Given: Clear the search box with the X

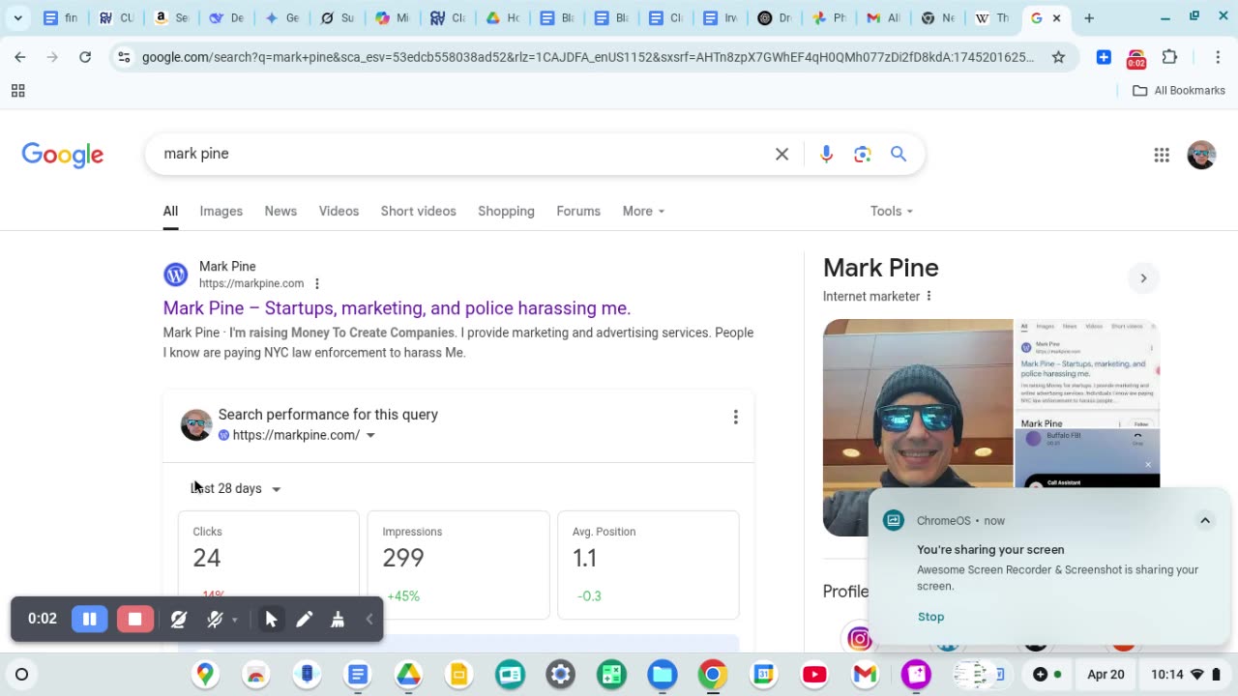Looking at the screenshot, I should (781, 154).
